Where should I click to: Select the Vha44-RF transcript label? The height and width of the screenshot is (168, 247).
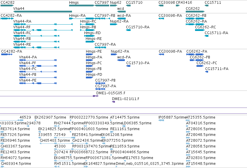click(22, 27)
